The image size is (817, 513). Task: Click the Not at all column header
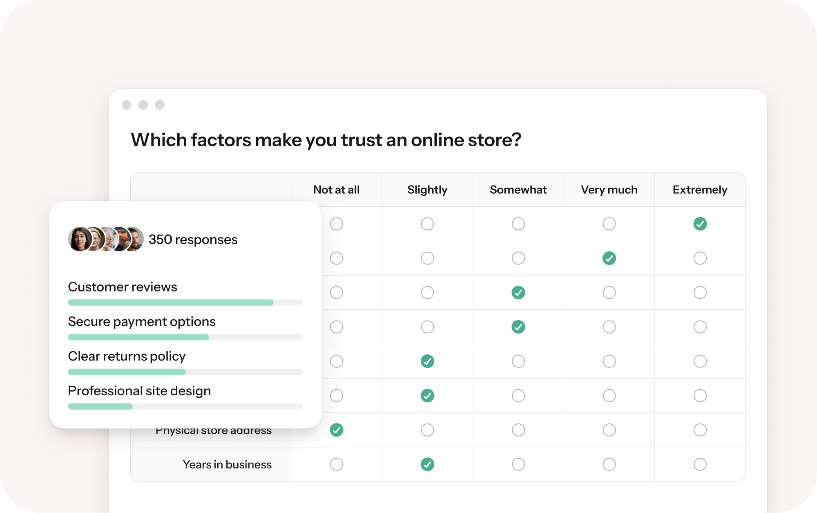pos(336,190)
